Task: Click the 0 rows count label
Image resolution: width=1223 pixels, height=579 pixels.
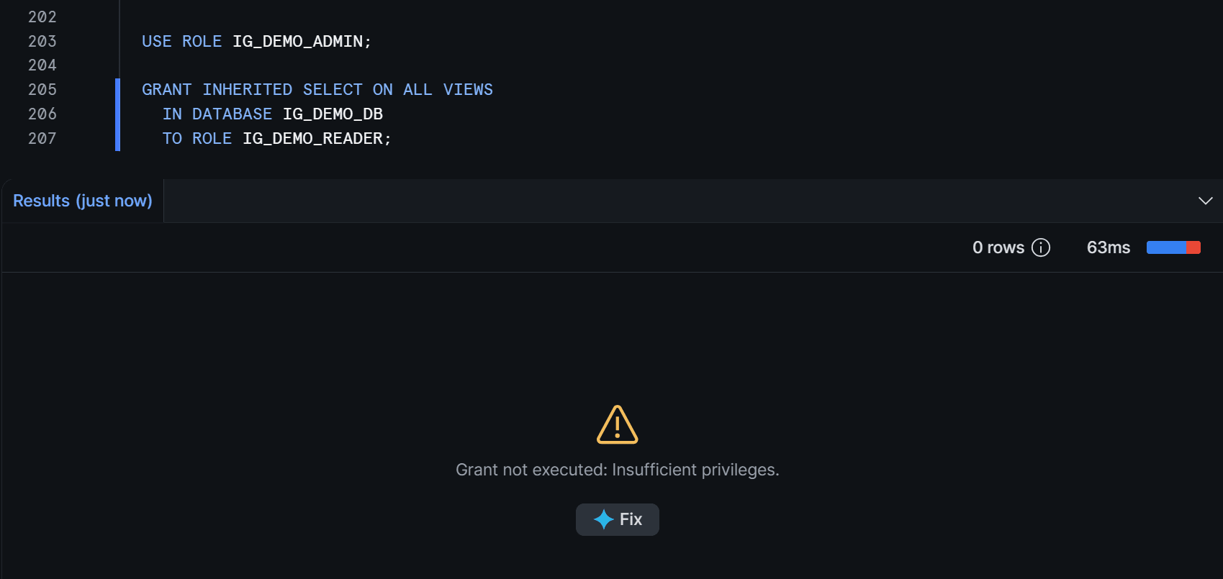Action: 998,247
